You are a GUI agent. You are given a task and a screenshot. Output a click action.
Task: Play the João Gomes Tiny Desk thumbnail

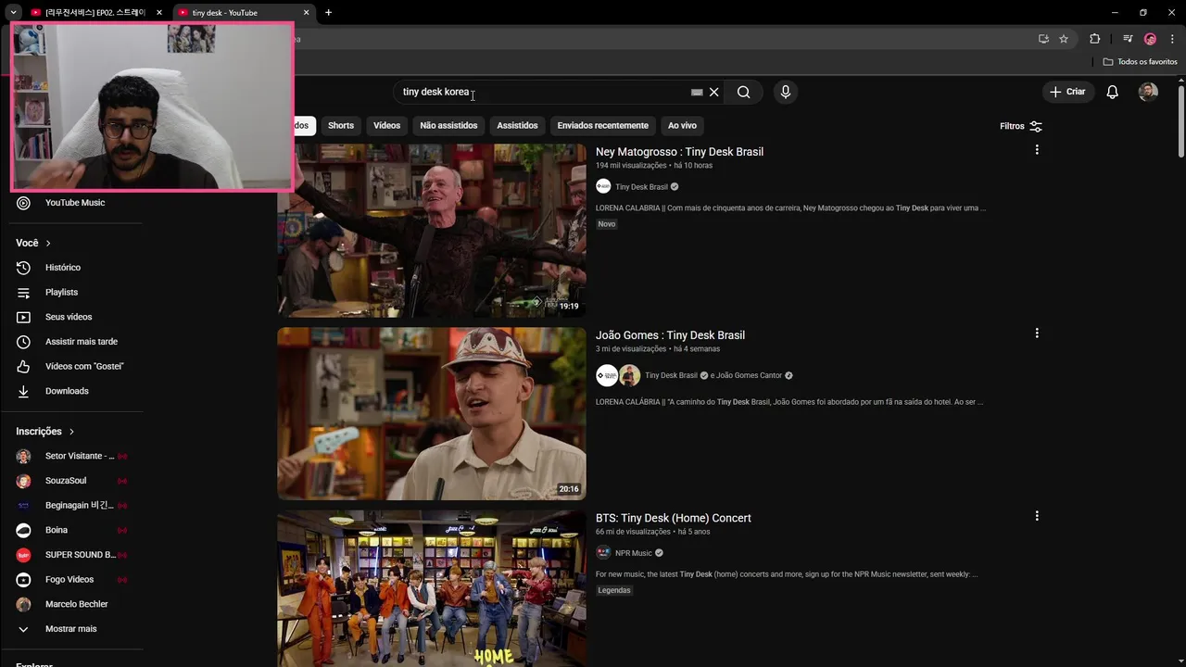click(432, 414)
